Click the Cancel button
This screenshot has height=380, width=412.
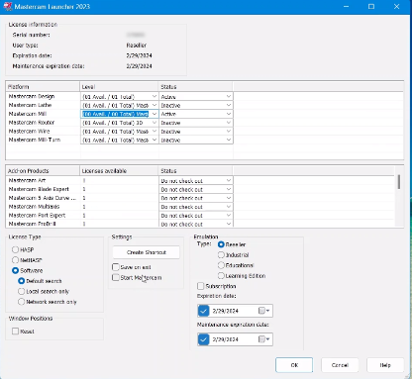[x=340, y=365]
